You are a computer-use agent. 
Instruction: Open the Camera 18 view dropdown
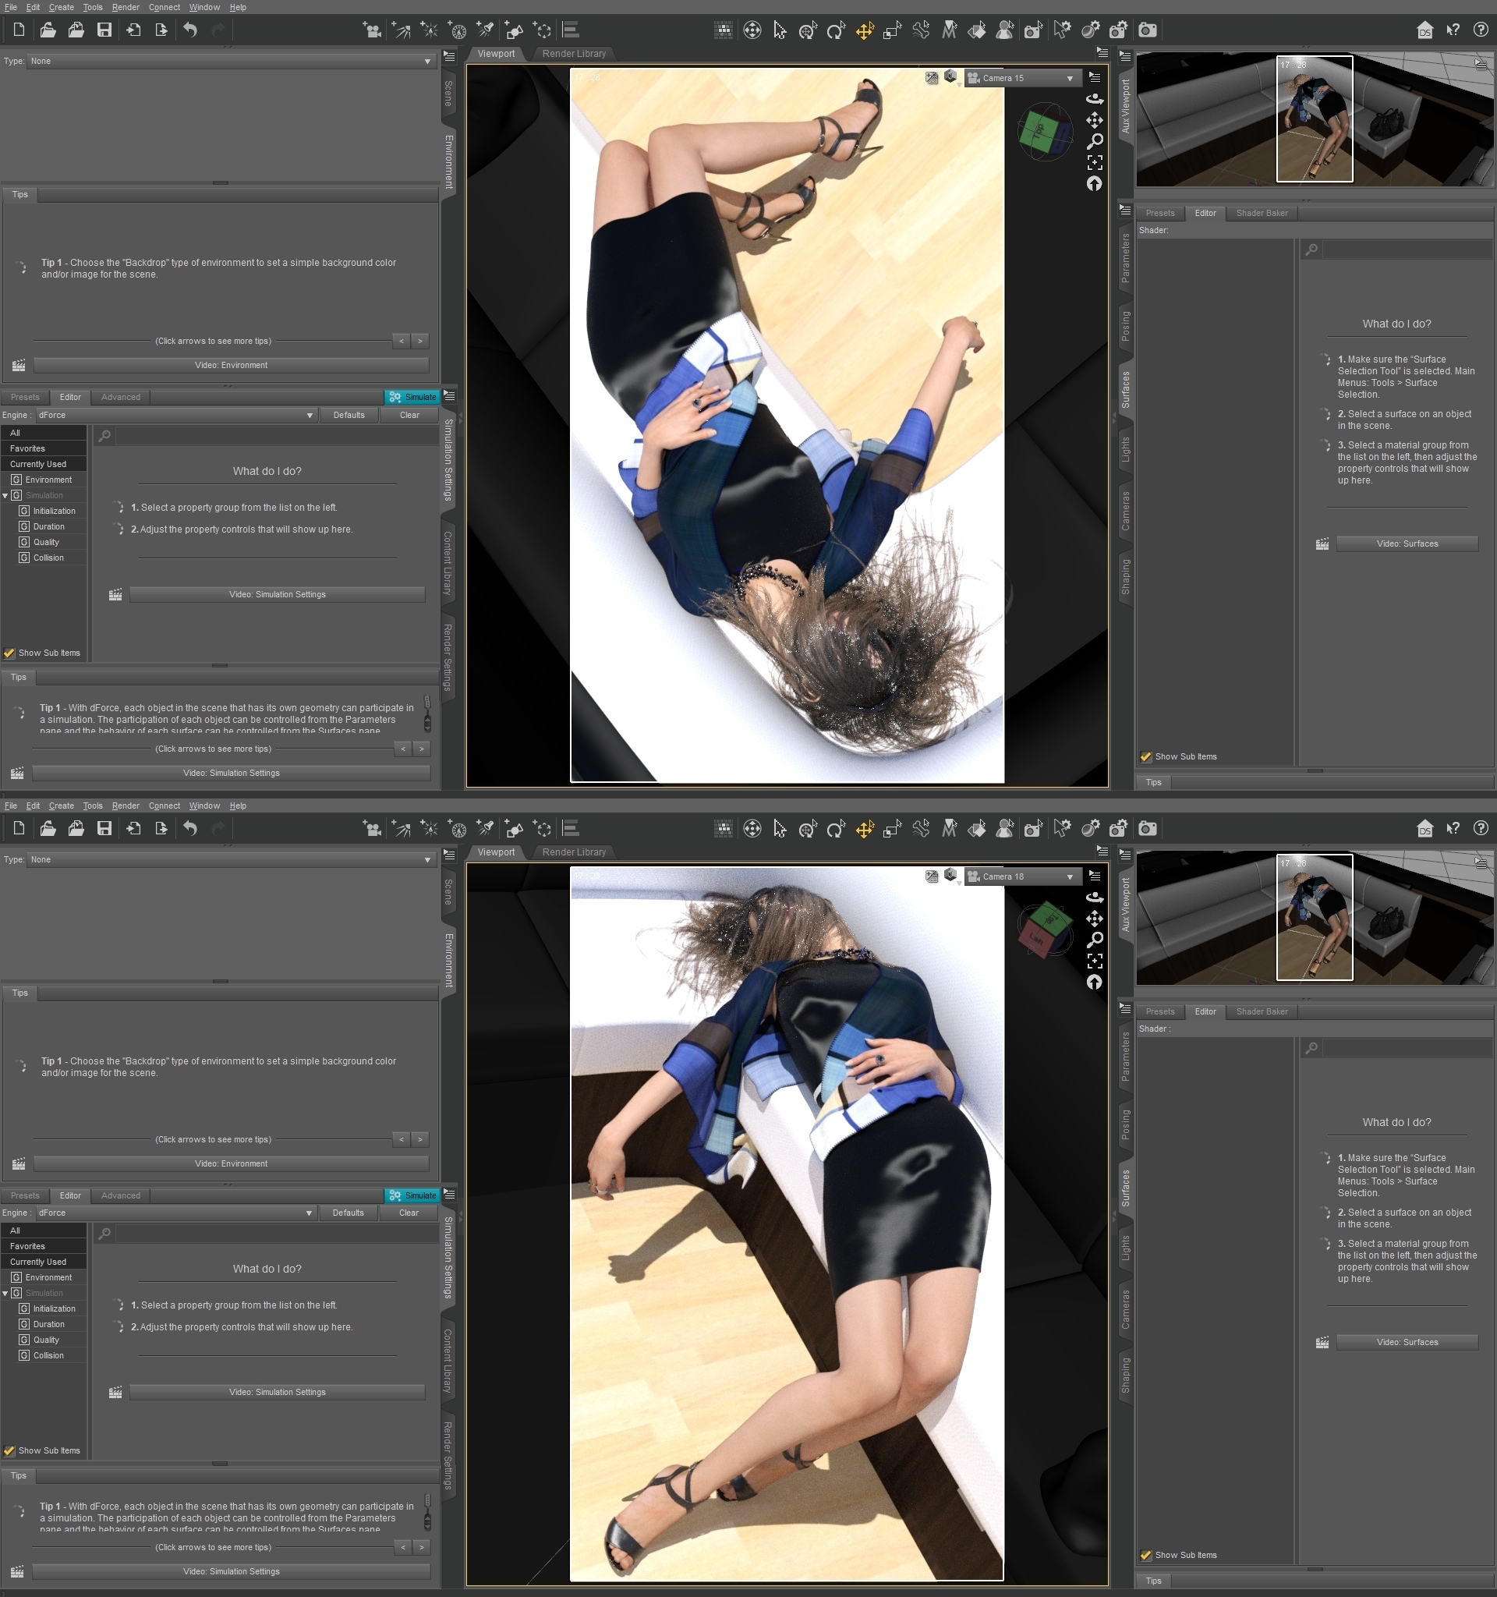(1021, 876)
